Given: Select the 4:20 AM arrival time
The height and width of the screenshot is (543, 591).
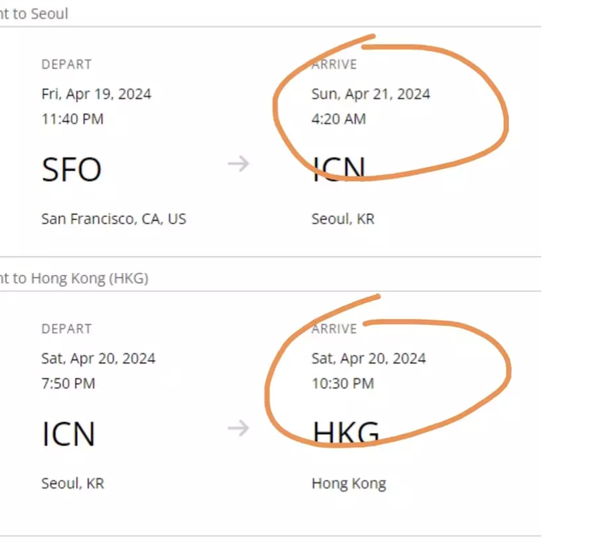Looking at the screenshot, I should point(338,119).
